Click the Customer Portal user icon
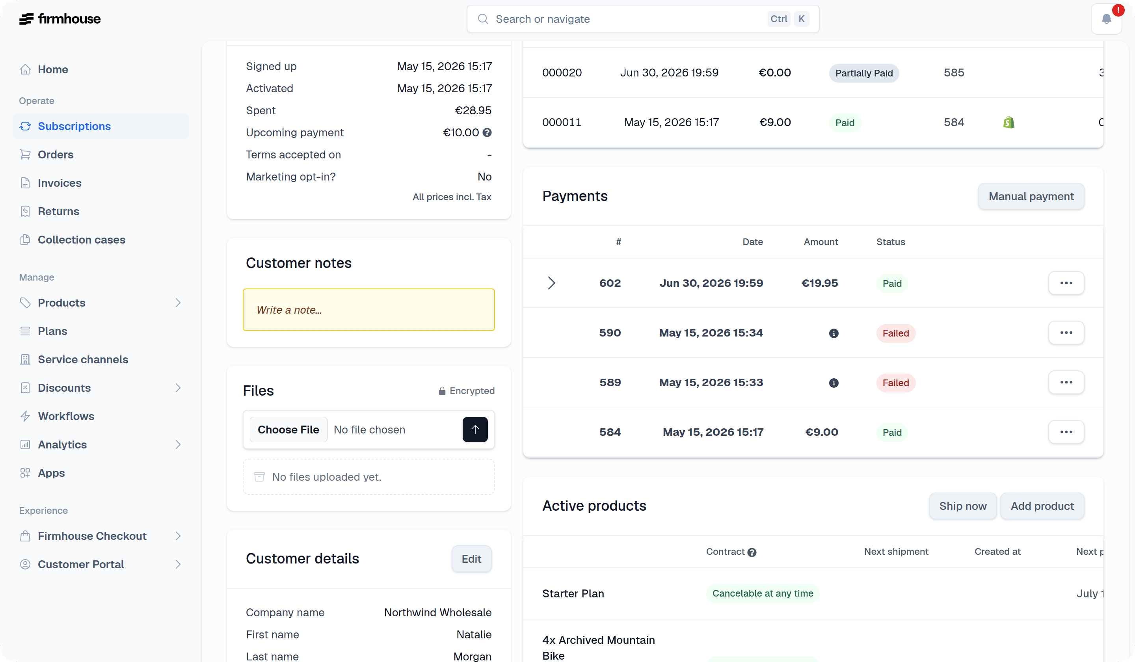Viewport: 1135px width, 662px height. pyautogui.click(x=25, y=564)
